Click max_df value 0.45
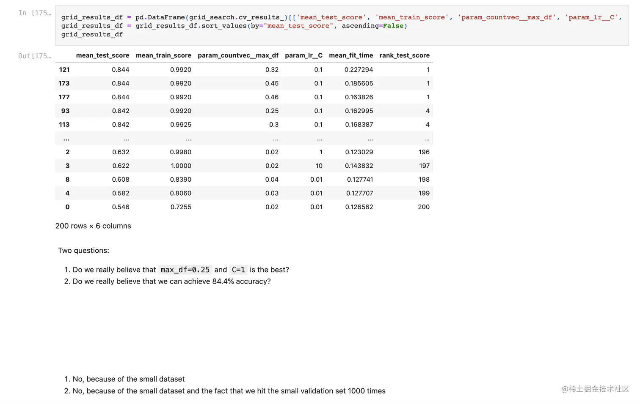Image resolution: width=640 pixels, height=404 pixels. (x=272, y=83)
